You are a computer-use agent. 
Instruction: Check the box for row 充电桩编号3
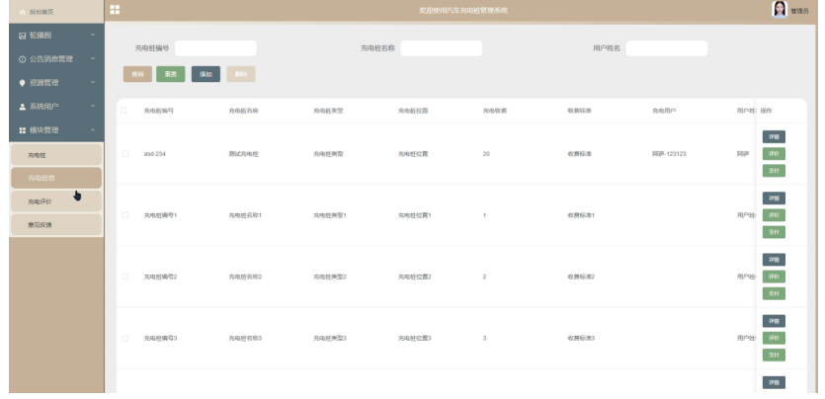pos(125,338)
